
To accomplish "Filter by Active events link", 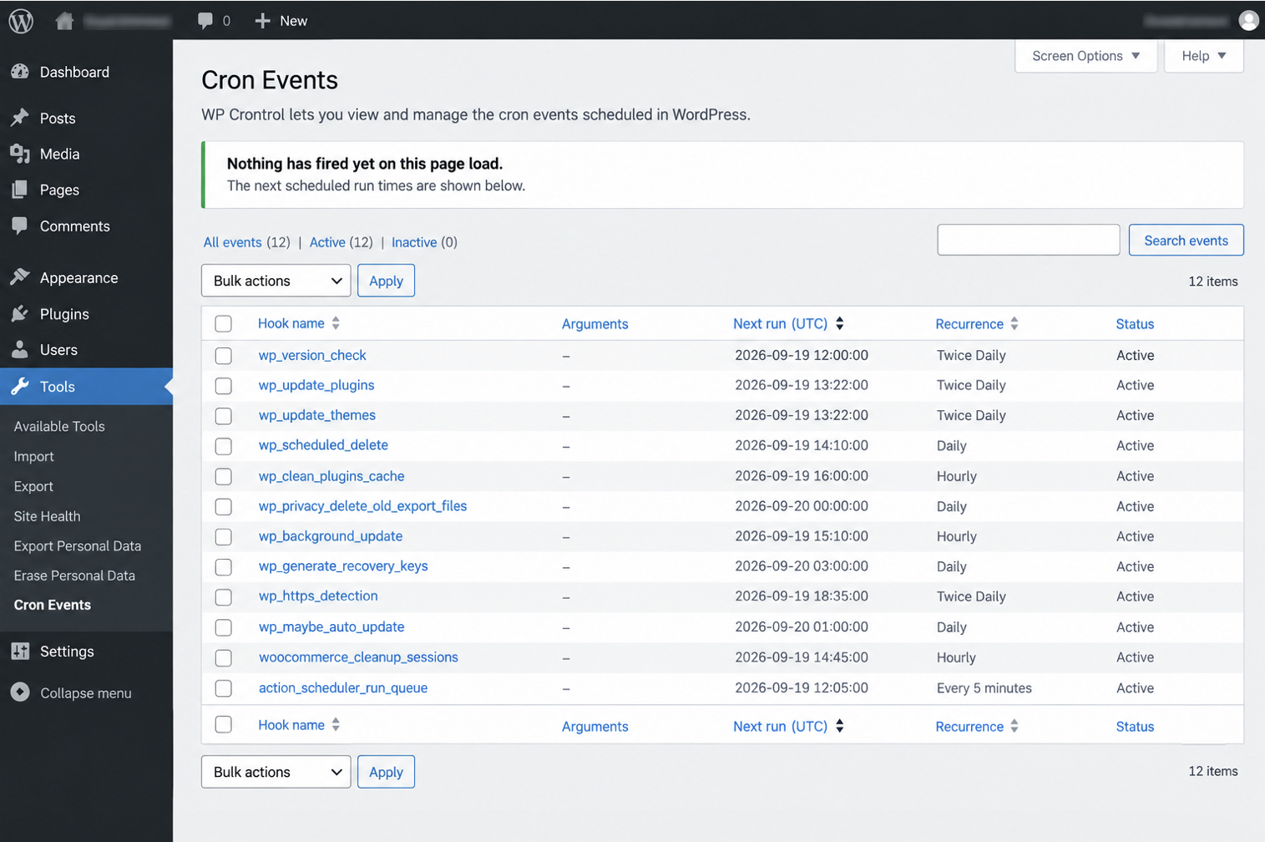I will pyautogui.click(x=327, y=242).
